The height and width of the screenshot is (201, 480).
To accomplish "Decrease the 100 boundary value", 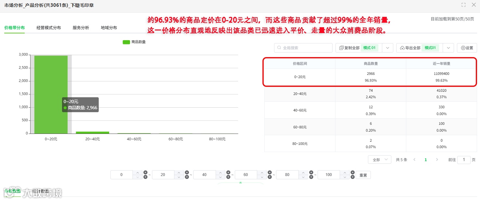I will coord(345,177).
